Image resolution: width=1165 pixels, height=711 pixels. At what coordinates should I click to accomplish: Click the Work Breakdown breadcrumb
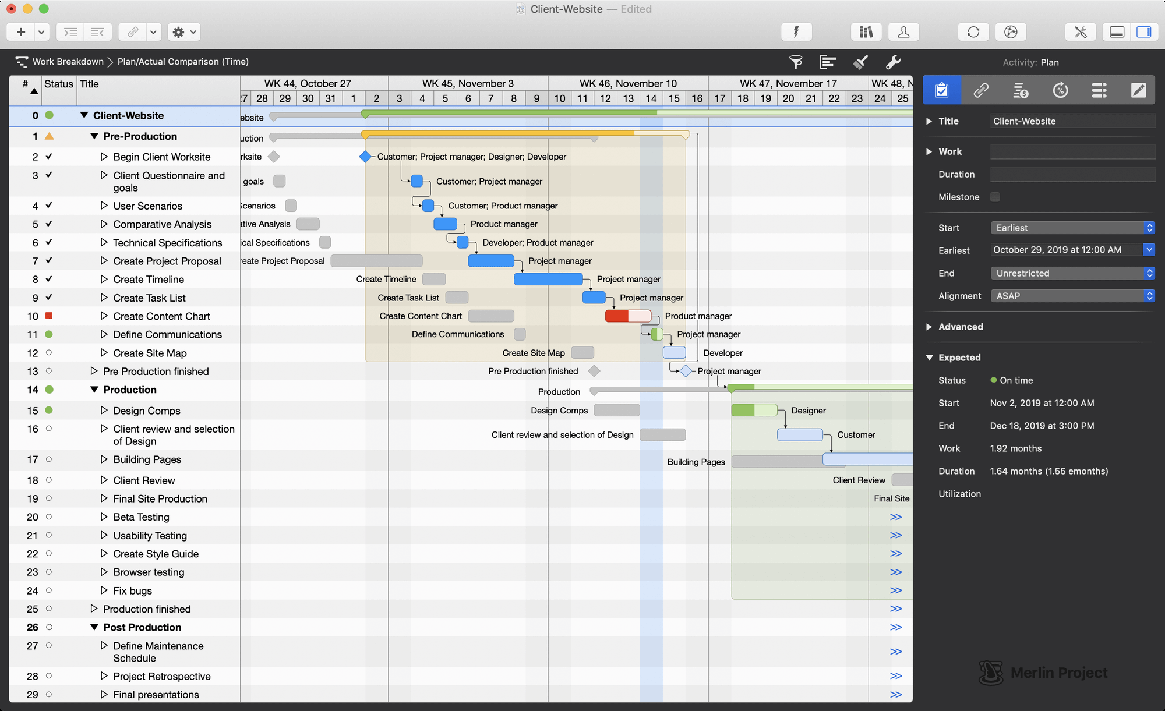click(68, 62)
